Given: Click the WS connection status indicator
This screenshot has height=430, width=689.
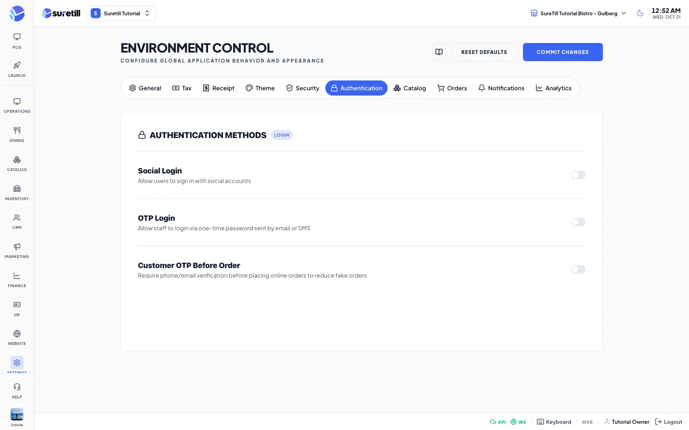Looking at the screenshot, I should [x=518, y=422].
